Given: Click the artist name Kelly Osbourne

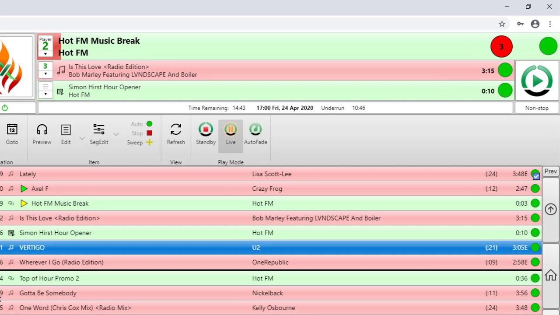Looking at the screenshot, I should (273, 308).
